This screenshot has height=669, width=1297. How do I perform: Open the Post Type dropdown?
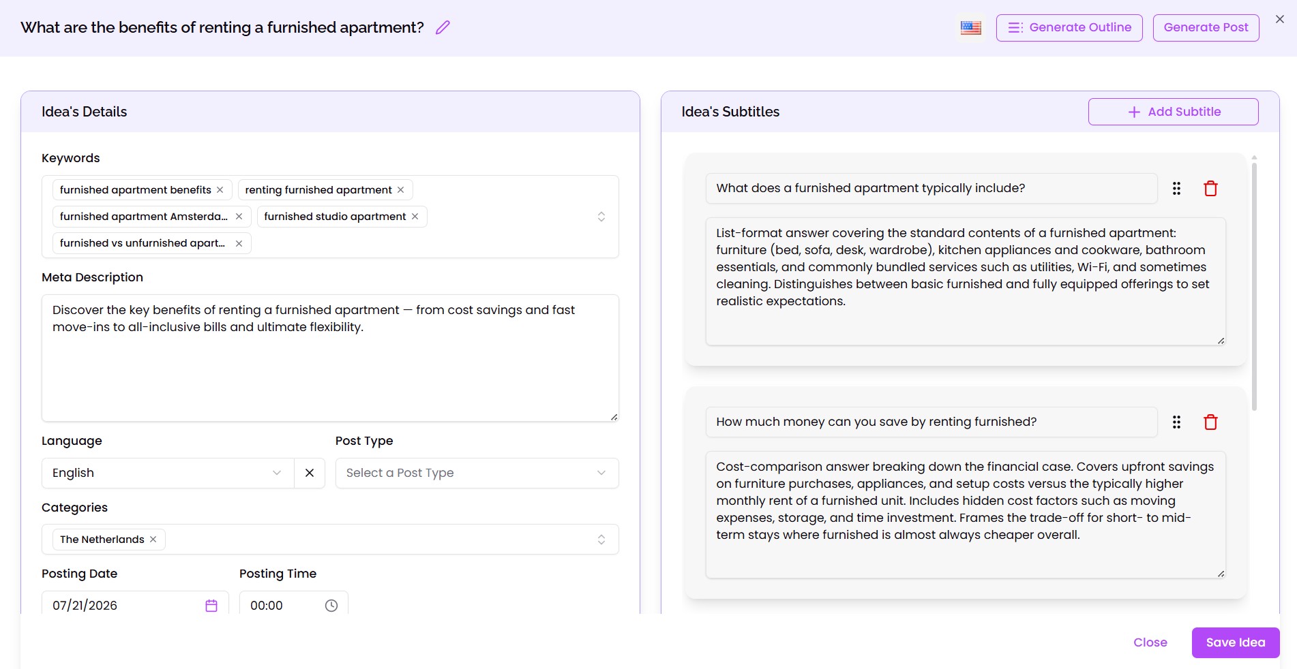[x=477, y=473]
